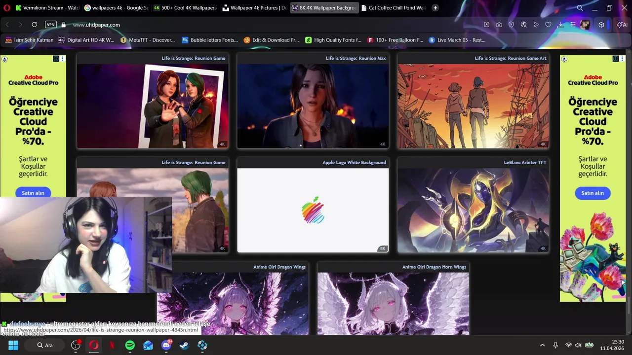Viewport: 632px width, 355px height.
Task: Open the downloads icon
Action: (560, 25)
